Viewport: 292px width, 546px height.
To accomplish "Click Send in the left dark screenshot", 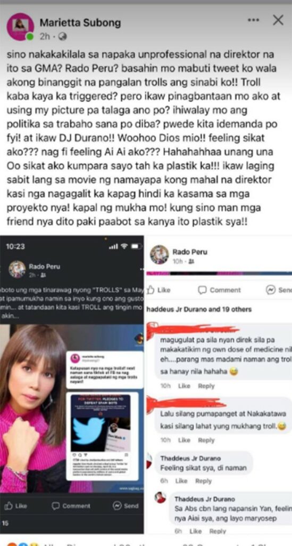I will pos(126,505).
